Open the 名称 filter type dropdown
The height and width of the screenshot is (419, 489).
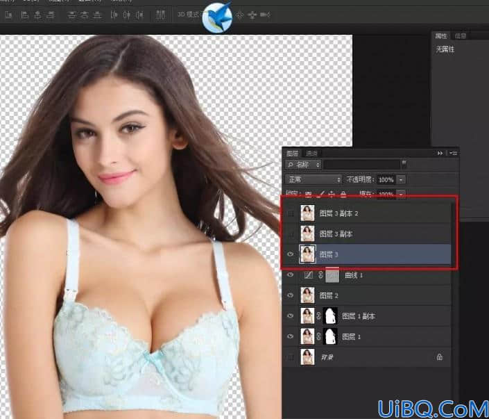pos(303,165)
